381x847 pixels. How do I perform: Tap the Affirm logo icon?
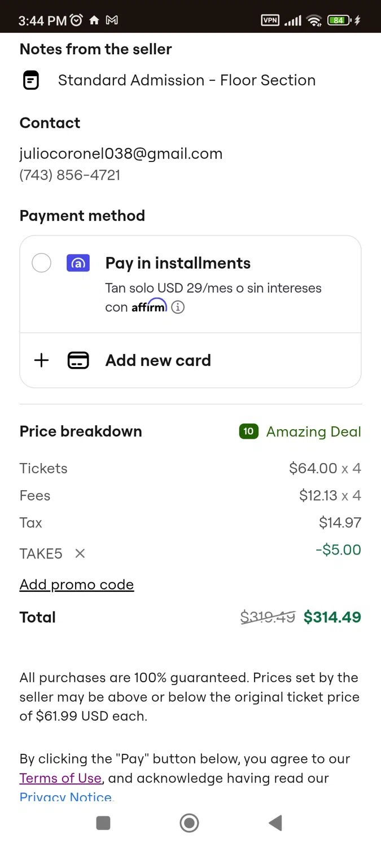pos(78,263)
